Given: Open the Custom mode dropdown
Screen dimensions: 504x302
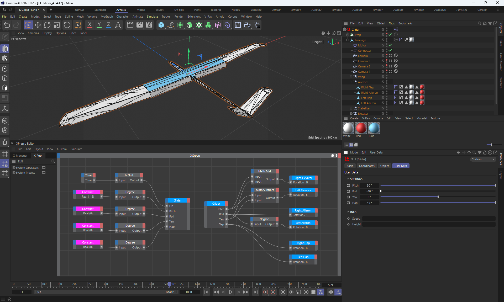Looking at the screenshot, I should tap(482, 159).
